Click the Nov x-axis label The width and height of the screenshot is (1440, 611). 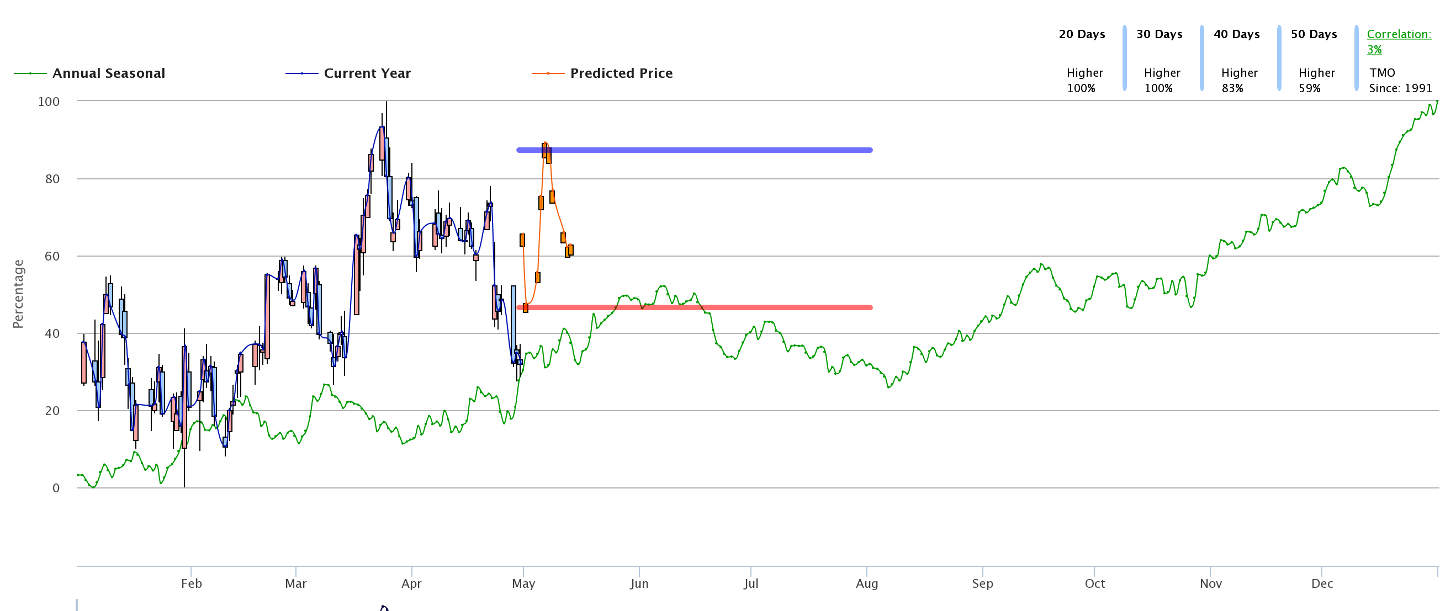tap(1210, 583)
